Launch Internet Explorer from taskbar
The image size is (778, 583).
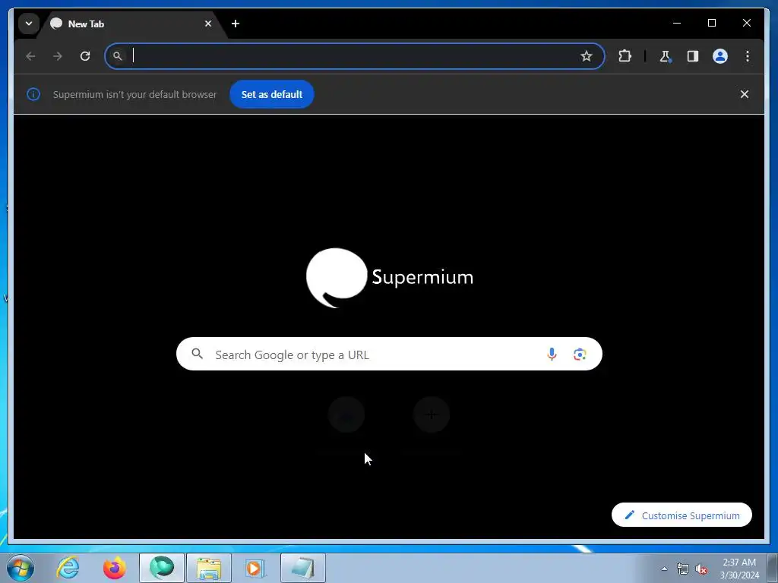(68, 568)
